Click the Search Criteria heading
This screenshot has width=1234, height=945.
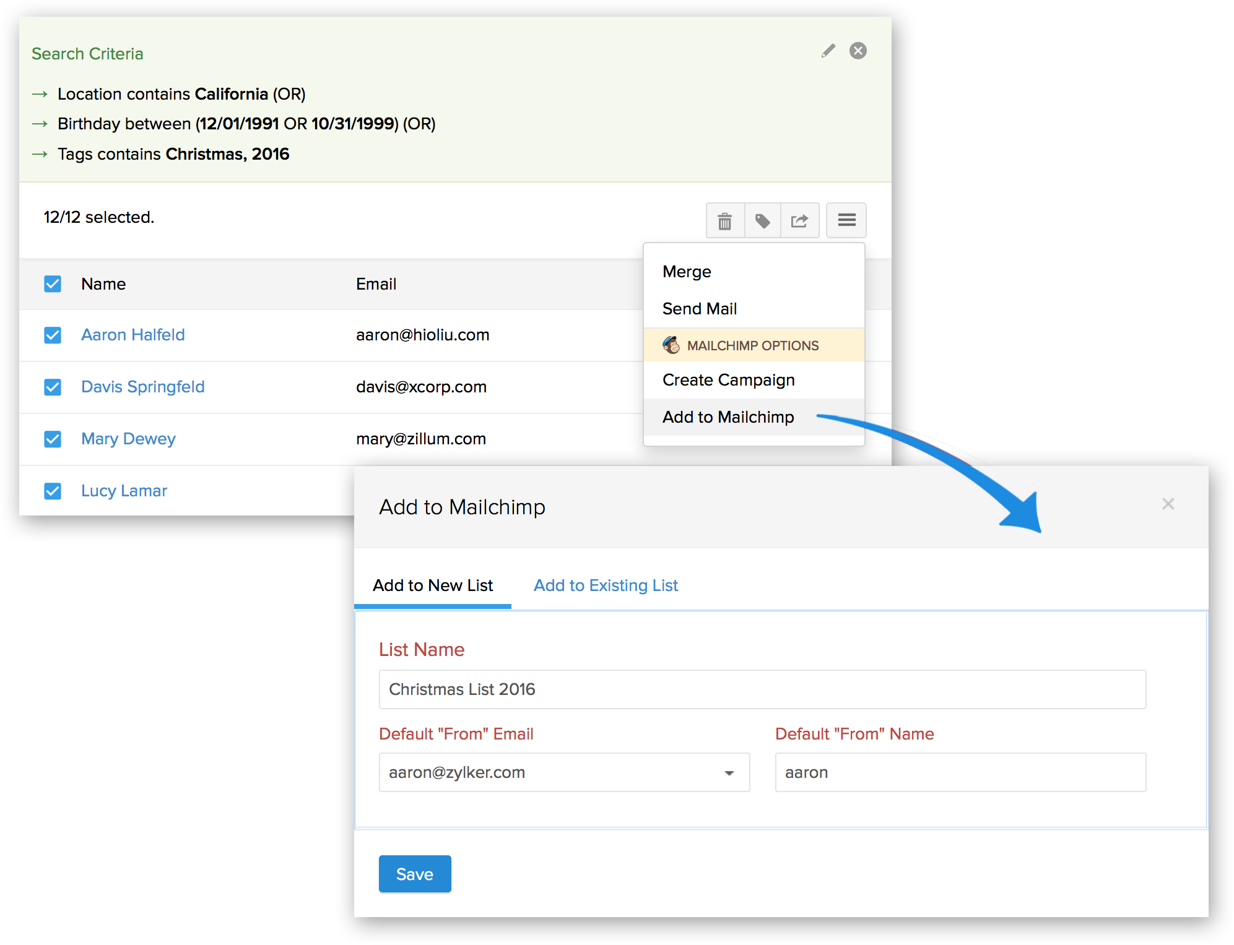coord(87,54)
